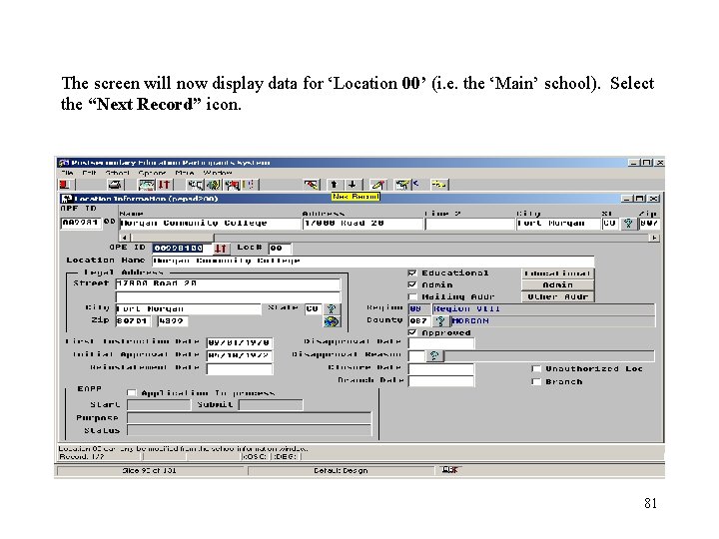Click the Other Addr button
Viewport: 719px width, 539px height.
pos(557,297)
